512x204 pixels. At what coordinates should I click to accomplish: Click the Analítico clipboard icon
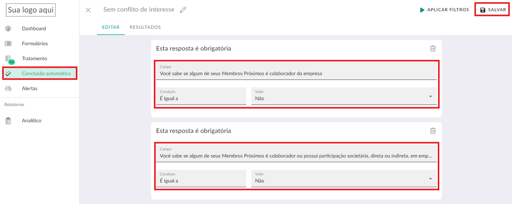pos(8,121)
